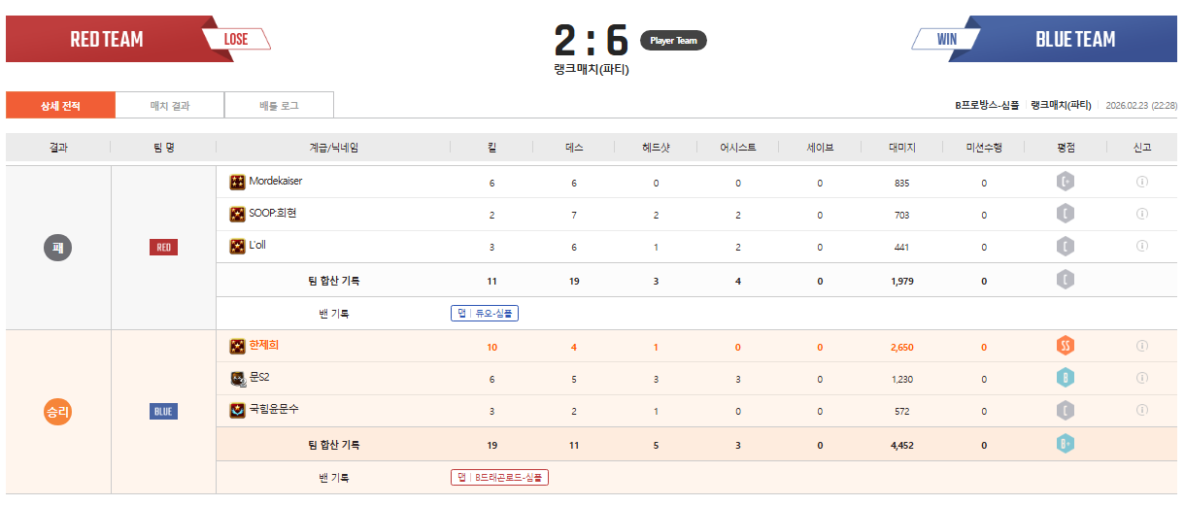The width and height of the screenshot is (1185, 506).
Task: Switch to the 매치 결과 tab
Action: 170,105
